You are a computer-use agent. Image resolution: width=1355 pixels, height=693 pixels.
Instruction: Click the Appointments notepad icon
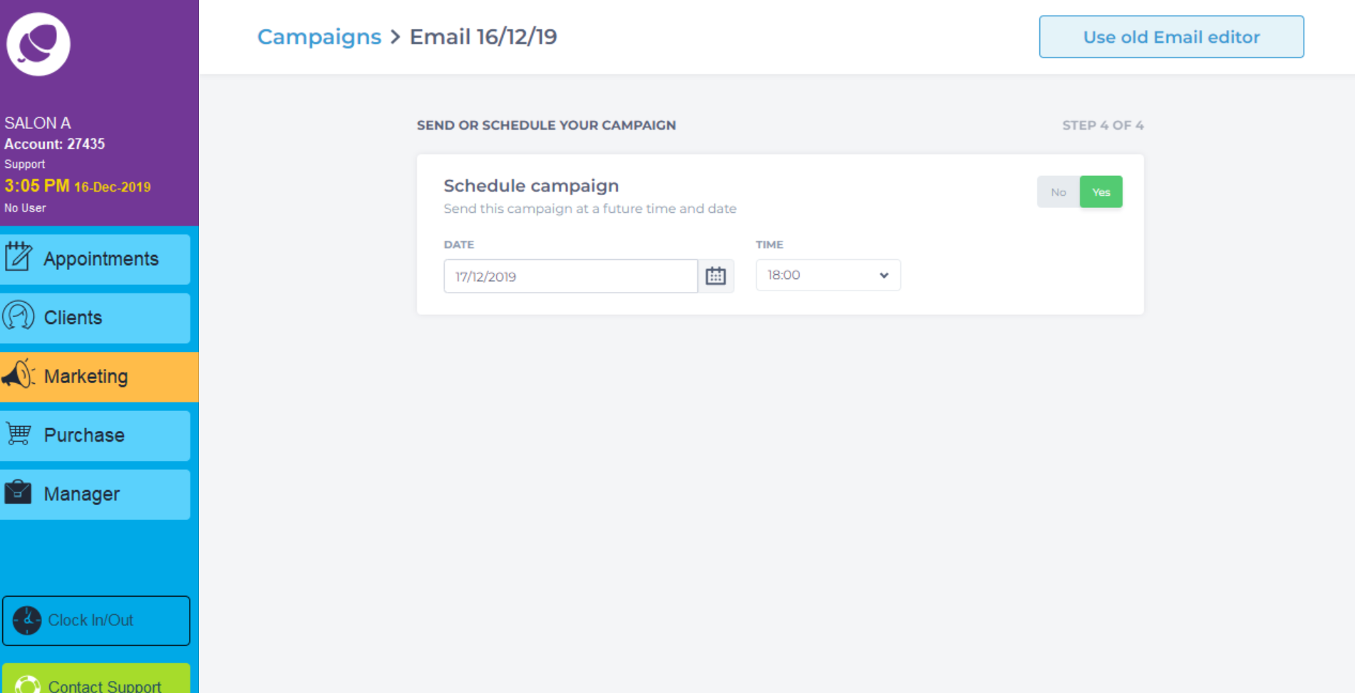click(x=19, y=256)
